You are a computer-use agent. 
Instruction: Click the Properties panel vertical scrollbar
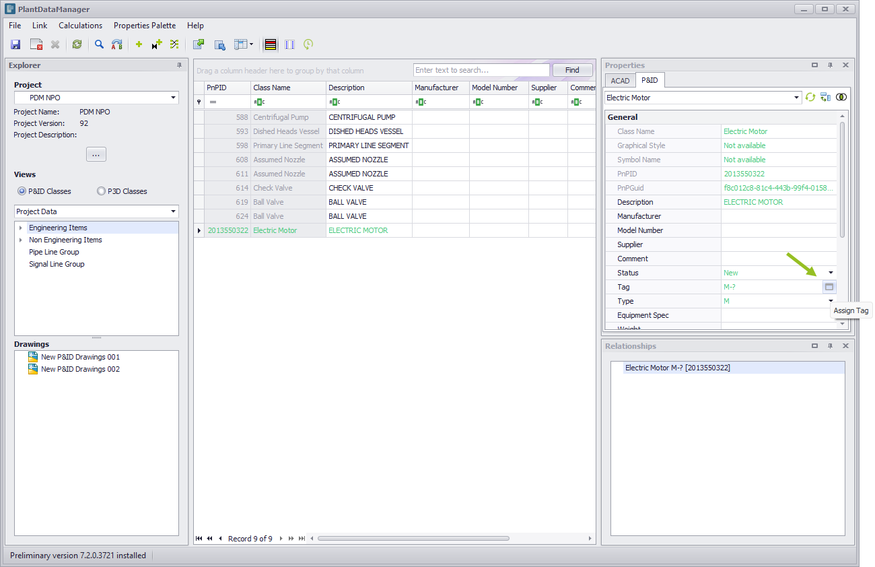[842, 178]
